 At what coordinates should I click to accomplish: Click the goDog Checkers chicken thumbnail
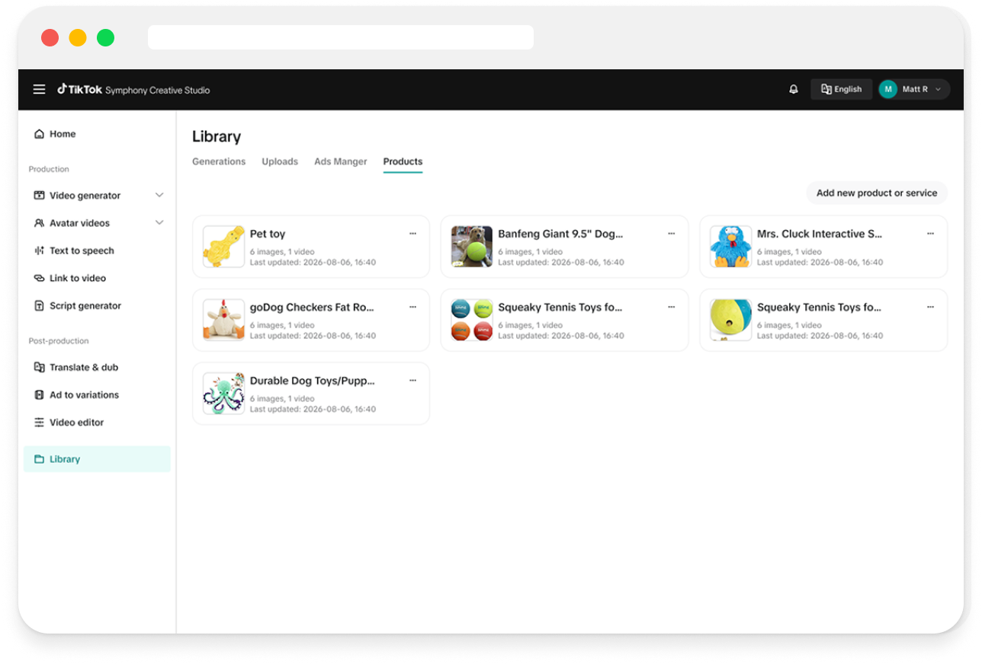[223, 320]
